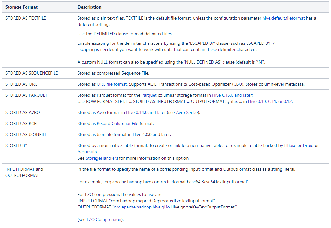Click 'Stored as compressed Sequence File.' text
This screenshot has height=228, width=331.
pos(113,73)
